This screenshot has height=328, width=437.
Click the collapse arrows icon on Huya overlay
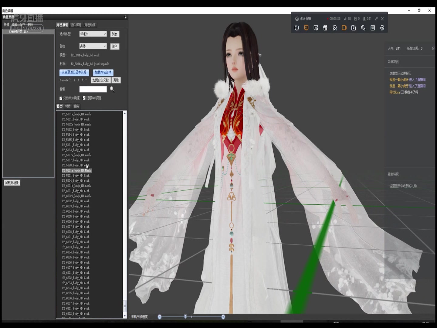376,19
